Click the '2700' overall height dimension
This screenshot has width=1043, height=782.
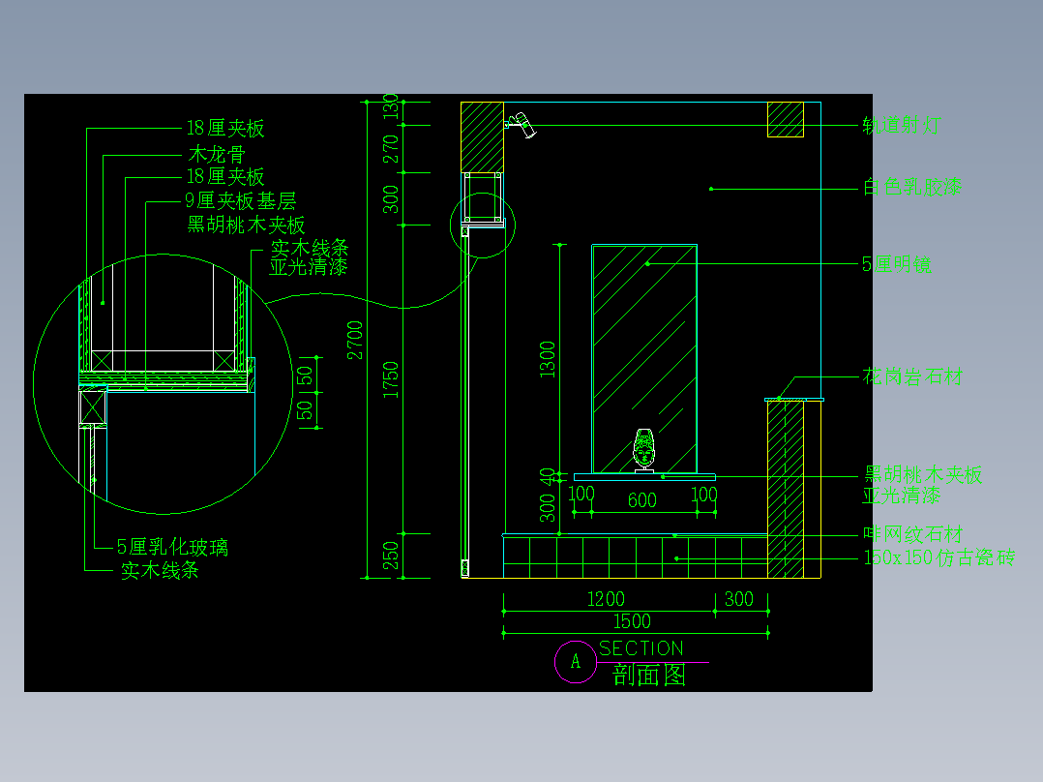355,340
